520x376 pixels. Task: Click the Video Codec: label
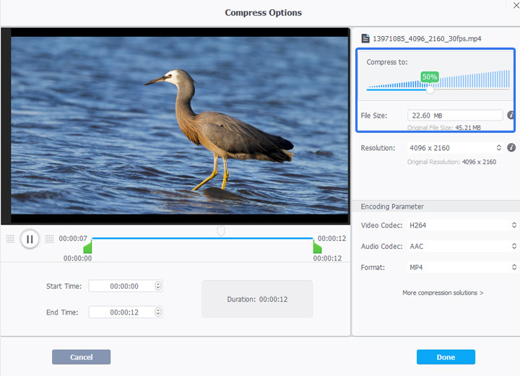point(381,225)
